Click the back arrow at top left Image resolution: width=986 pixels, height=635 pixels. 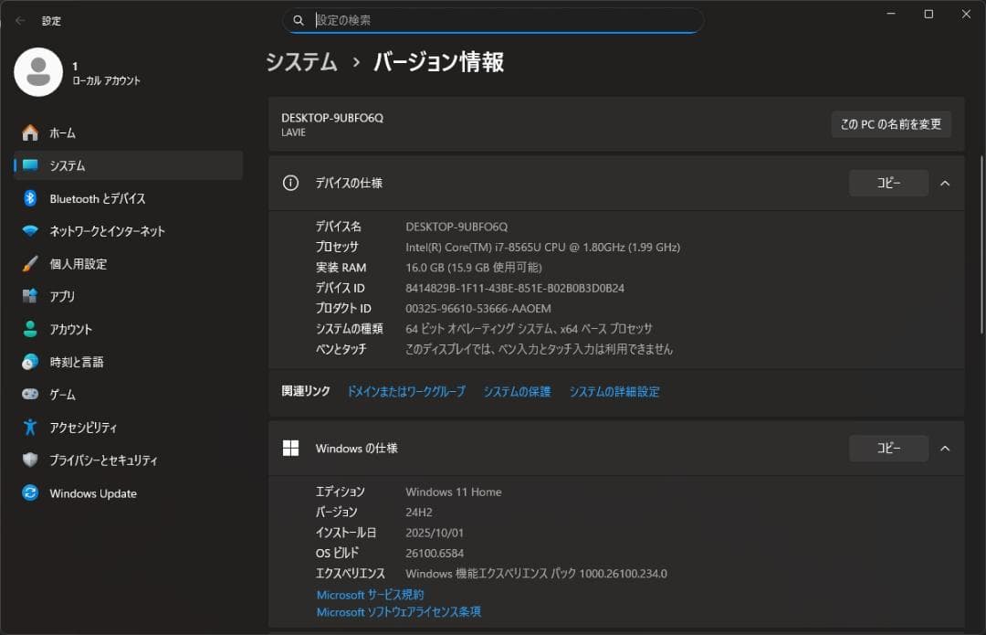tap(19, 20)
